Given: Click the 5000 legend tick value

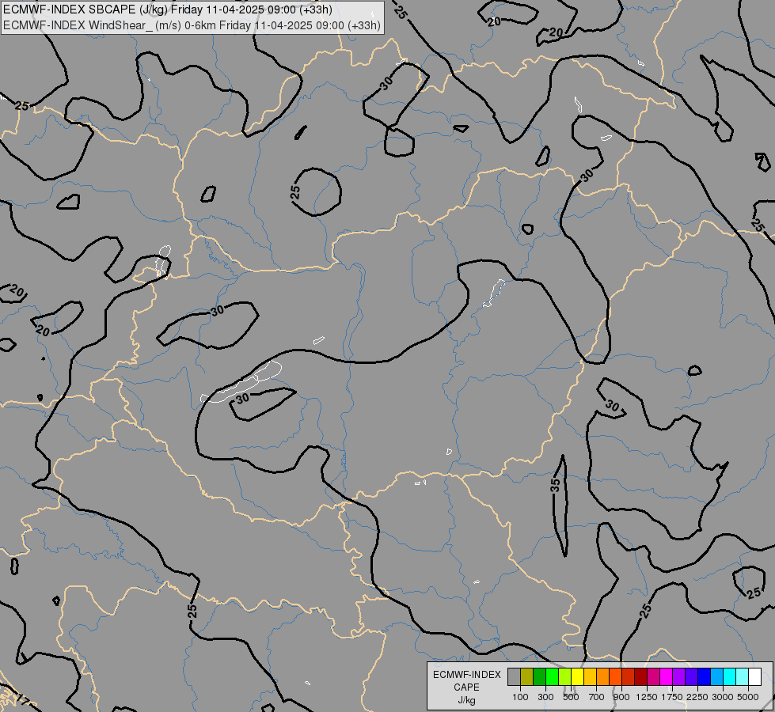Looking at the screenshot, I should pyautogui.click(x=748, y=697).
